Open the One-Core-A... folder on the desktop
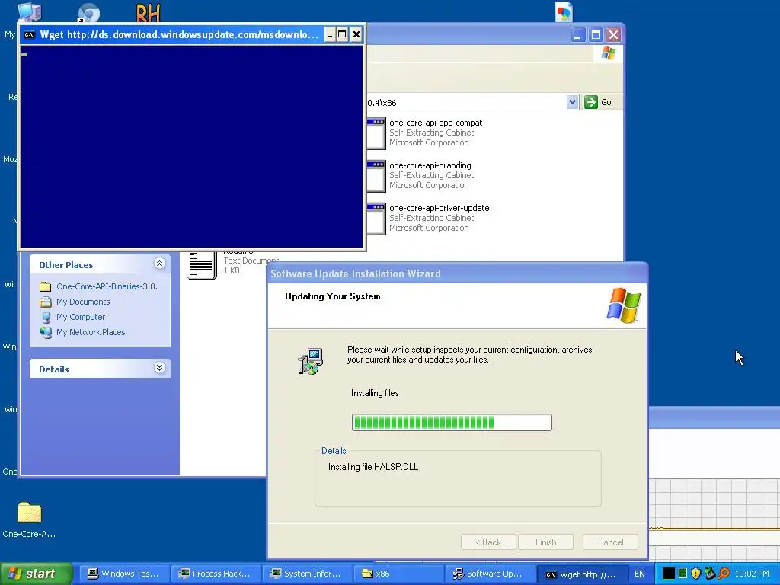 click(x=29, y=512)
